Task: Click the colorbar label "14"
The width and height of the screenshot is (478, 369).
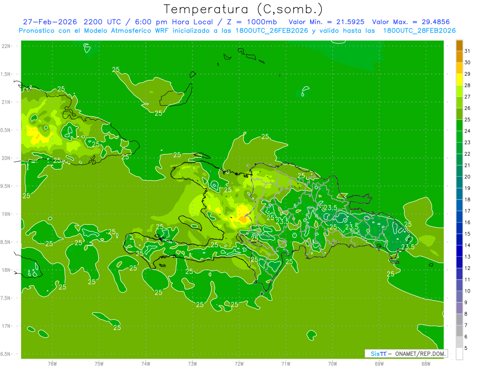Action: (x=468, y=245)
